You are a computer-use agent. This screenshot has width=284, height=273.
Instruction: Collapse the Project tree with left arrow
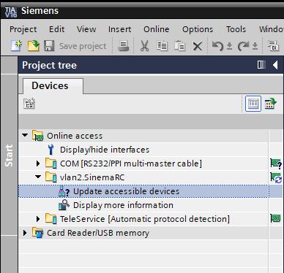[275, 65]
